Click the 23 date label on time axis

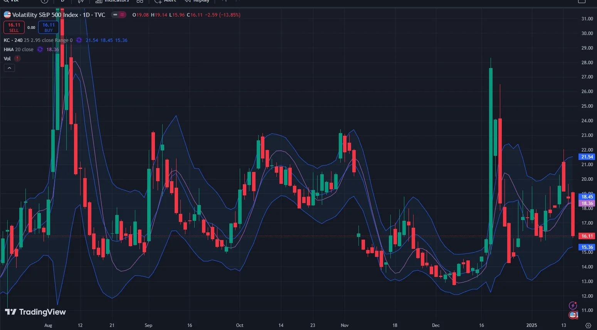tap(313, 325)
